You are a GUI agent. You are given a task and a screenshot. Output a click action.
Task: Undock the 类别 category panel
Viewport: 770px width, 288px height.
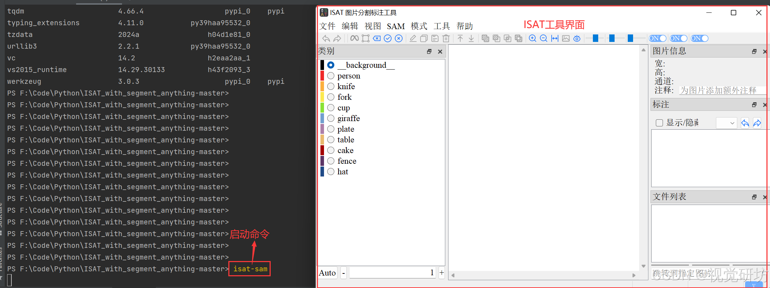[429, 51]
